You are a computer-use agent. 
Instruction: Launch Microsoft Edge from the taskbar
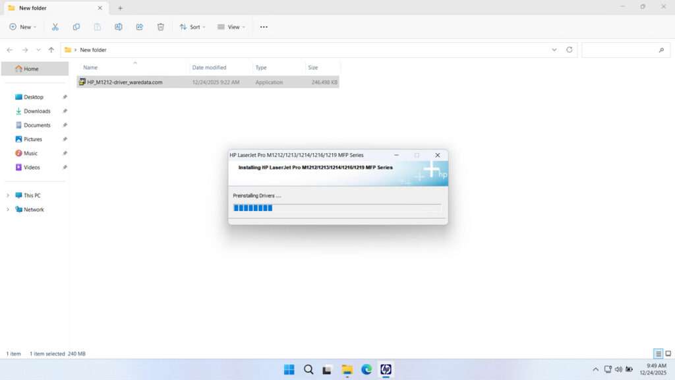tap(366, 370)
